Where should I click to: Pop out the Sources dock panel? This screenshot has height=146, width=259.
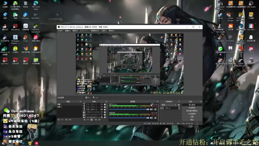[106, 102]
